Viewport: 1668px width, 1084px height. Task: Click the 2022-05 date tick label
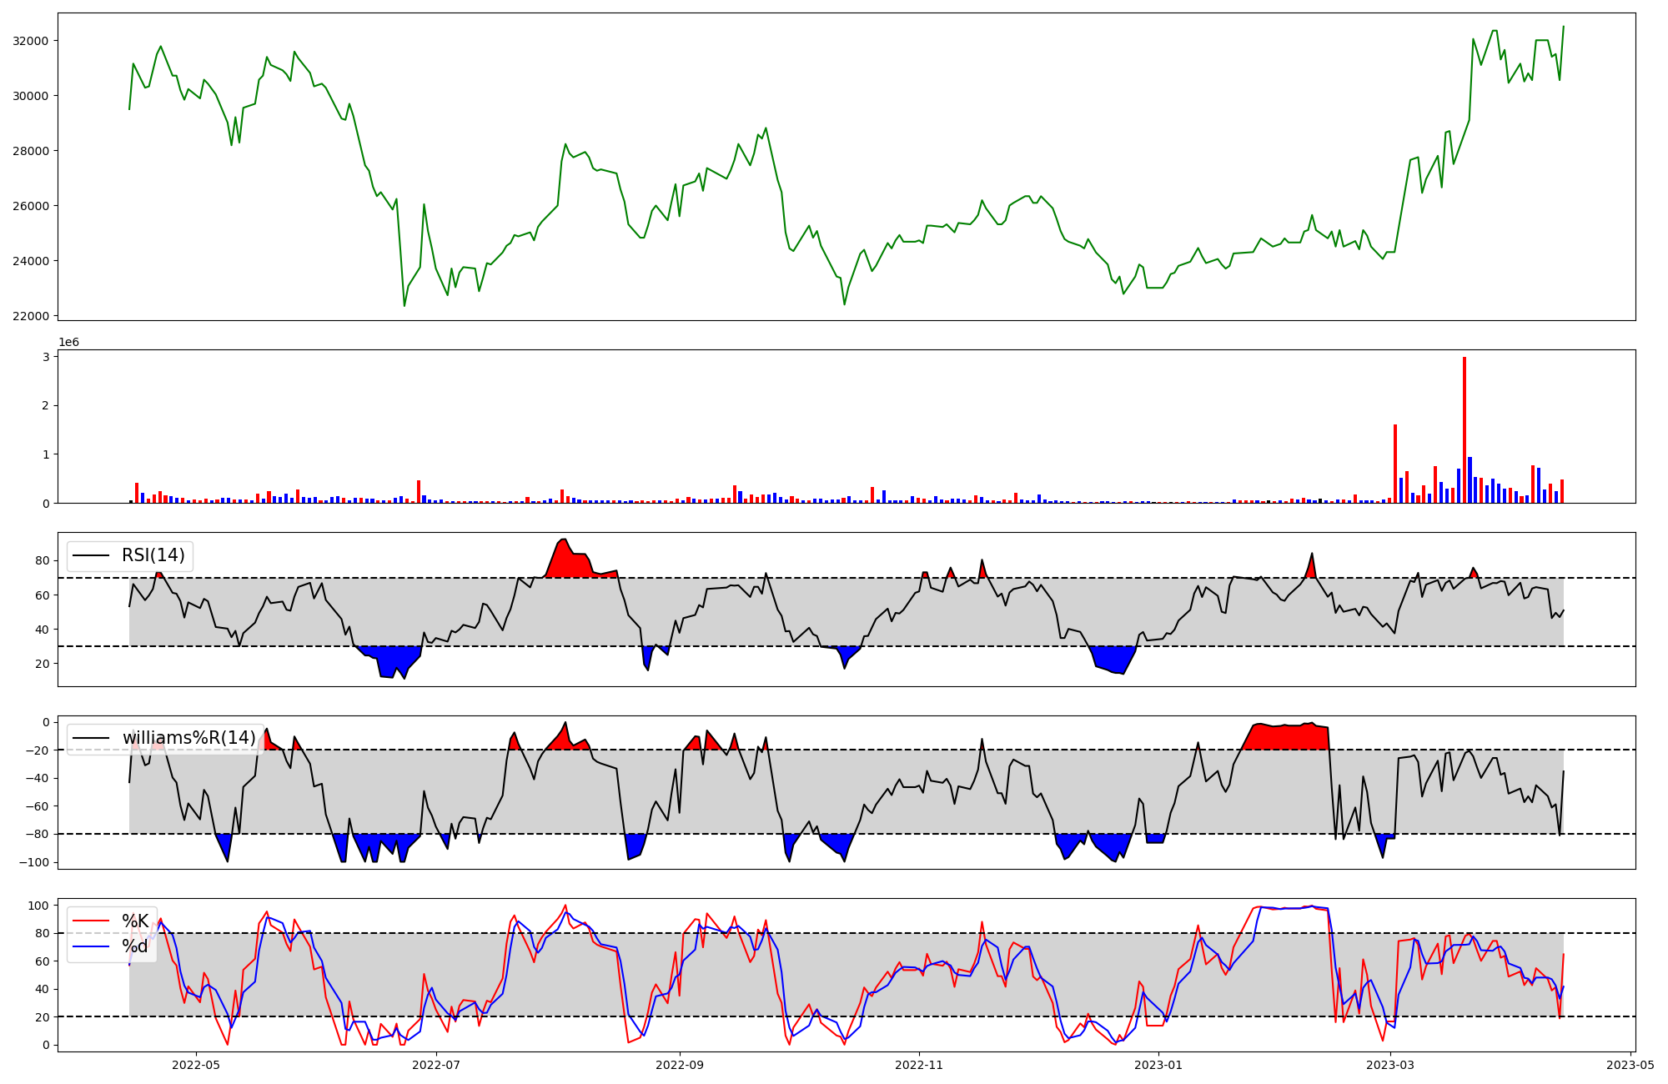196,1065
